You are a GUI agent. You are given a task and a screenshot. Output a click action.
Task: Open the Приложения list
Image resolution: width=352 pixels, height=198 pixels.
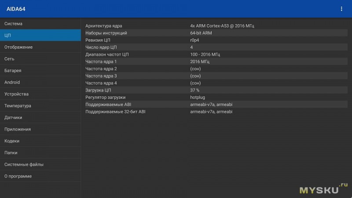coord(40,129)
